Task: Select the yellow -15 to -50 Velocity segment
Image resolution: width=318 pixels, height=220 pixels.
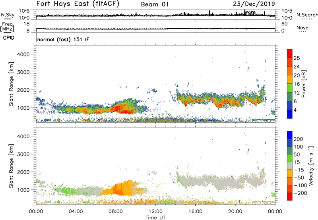Action: pyautogui.click(x=290, y=174)
